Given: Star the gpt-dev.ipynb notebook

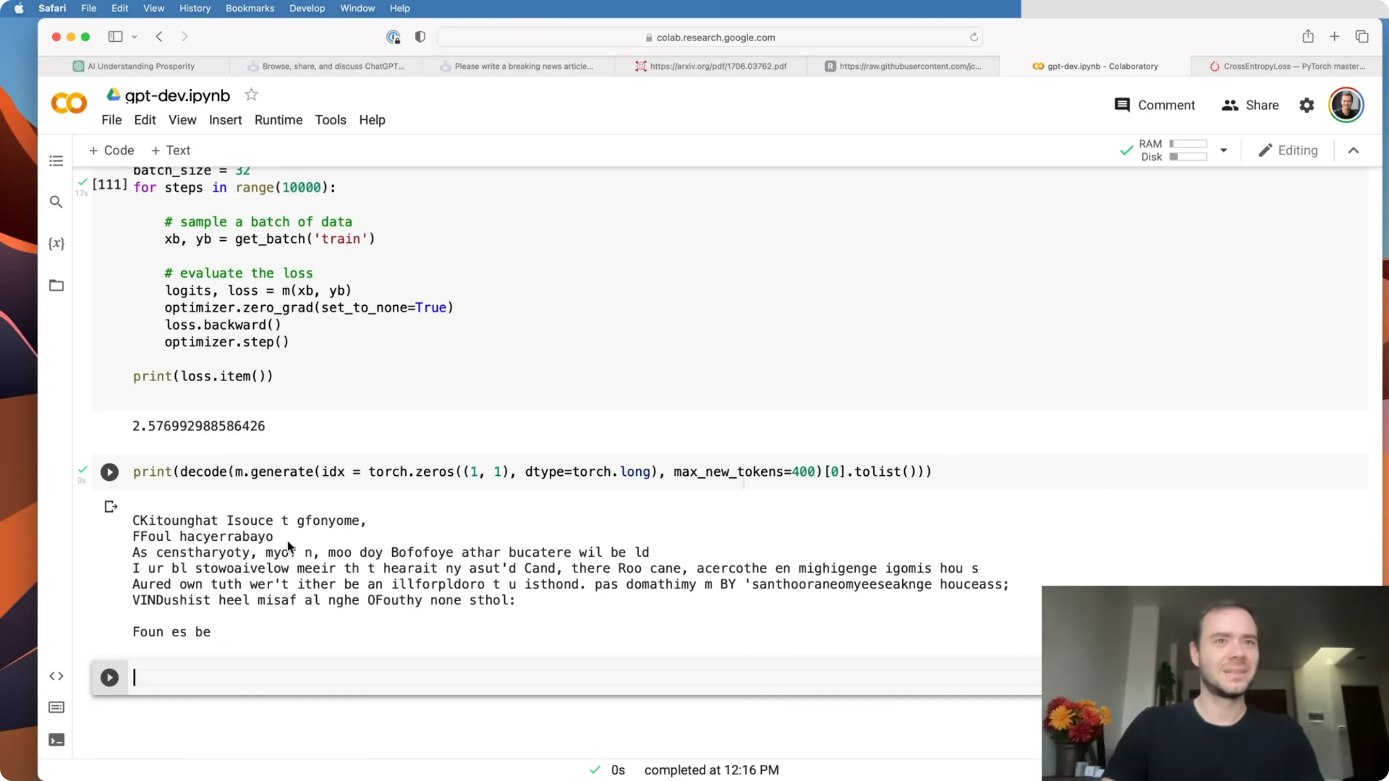Looking at the screenshot, I should tap(251, 95).
